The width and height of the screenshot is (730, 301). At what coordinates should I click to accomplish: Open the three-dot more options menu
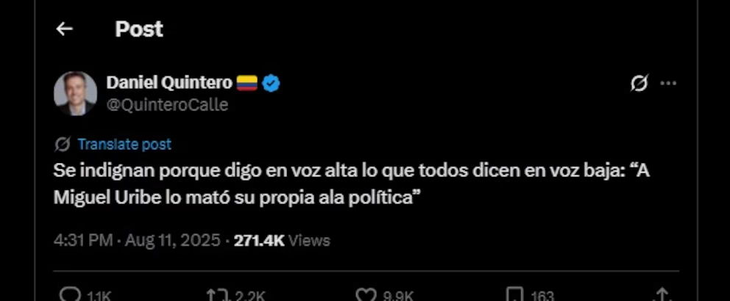click(668, 84)
